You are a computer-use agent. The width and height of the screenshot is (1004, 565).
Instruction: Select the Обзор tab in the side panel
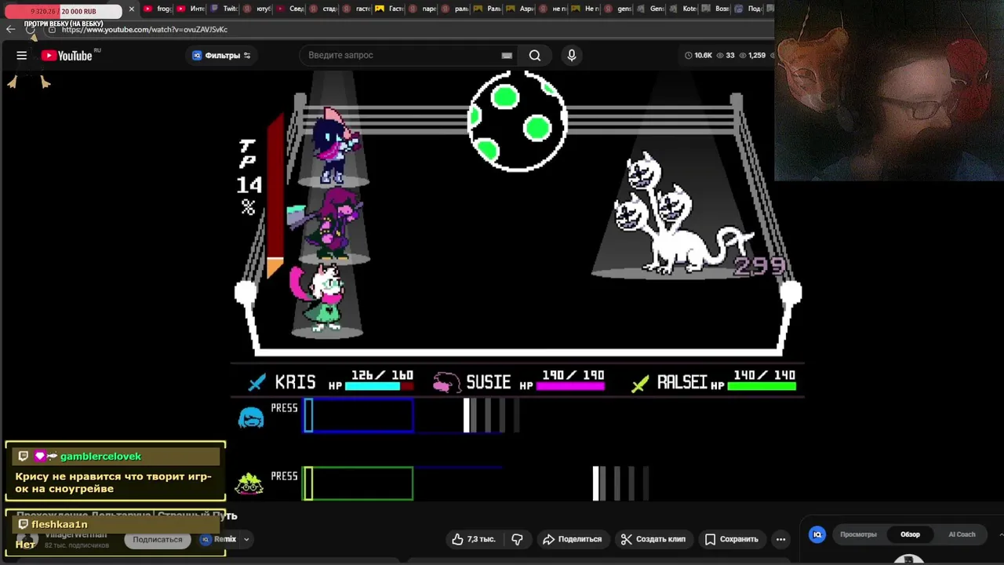coord(910,534)
